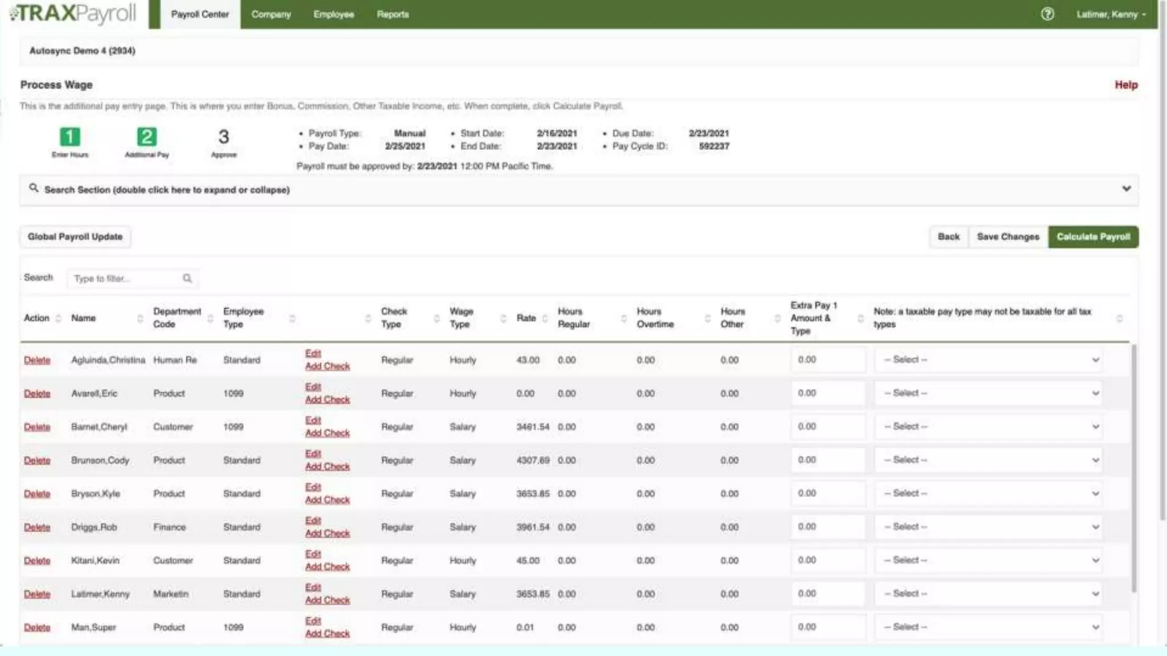
Task: Click Global Payroll Update button
Action: click(x=75, y=237)
